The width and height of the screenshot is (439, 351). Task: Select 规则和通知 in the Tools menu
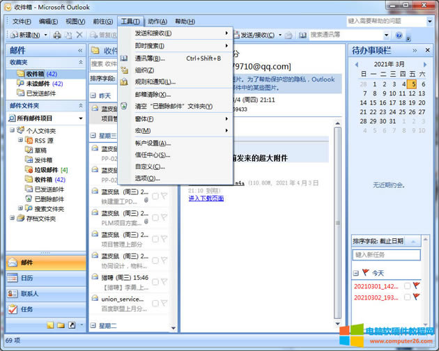click(155, 81)
